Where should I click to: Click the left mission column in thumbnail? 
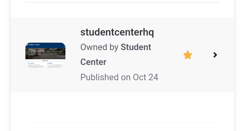(x=36, y=65)
